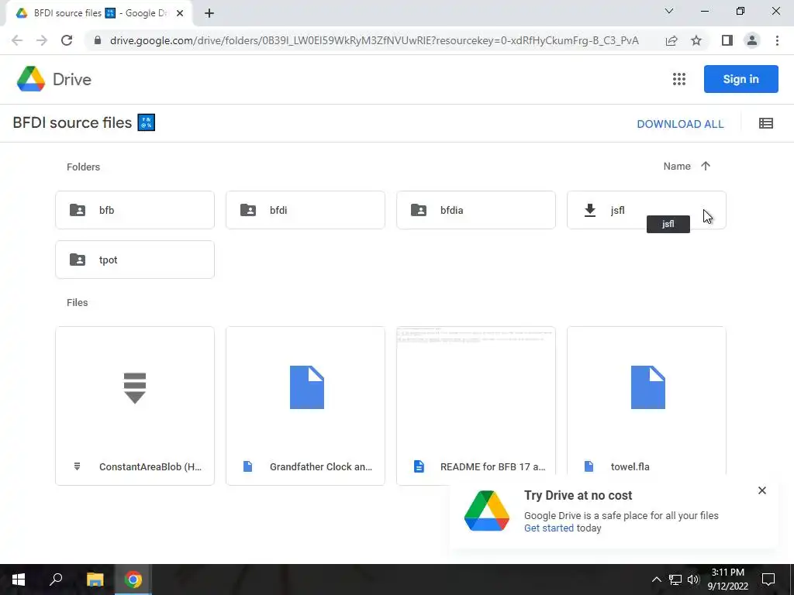The width and height of the screenshot is (794, 595).
Task: Open the tab search chevron
Action: point(669,11)
